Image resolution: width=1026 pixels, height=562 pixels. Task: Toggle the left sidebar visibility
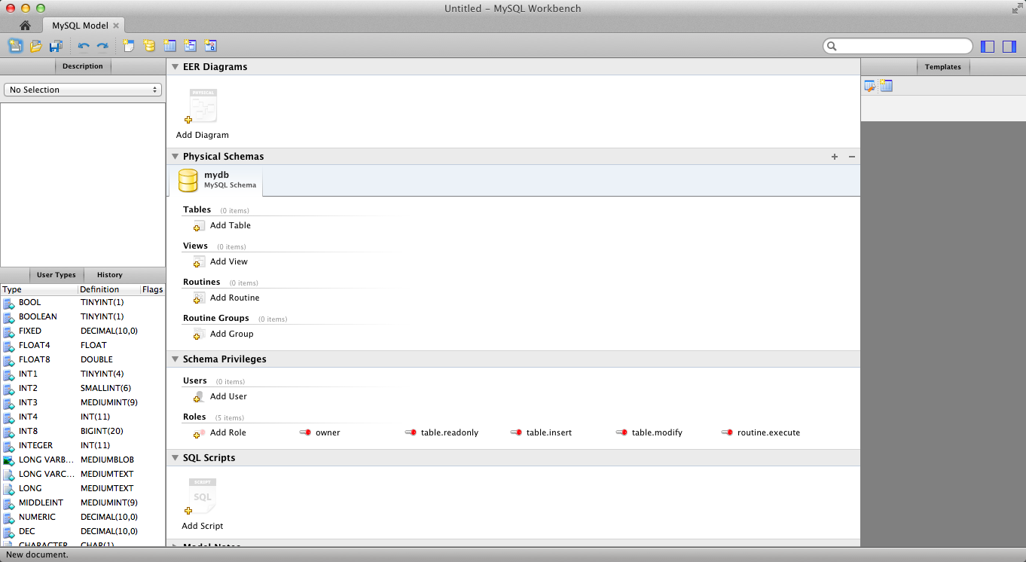point(988,47)
